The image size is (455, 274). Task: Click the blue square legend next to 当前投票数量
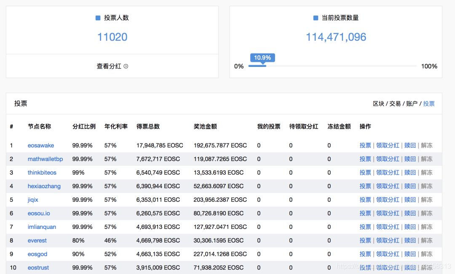point(316,18)
